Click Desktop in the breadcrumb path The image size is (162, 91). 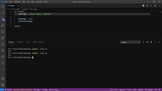25,9
